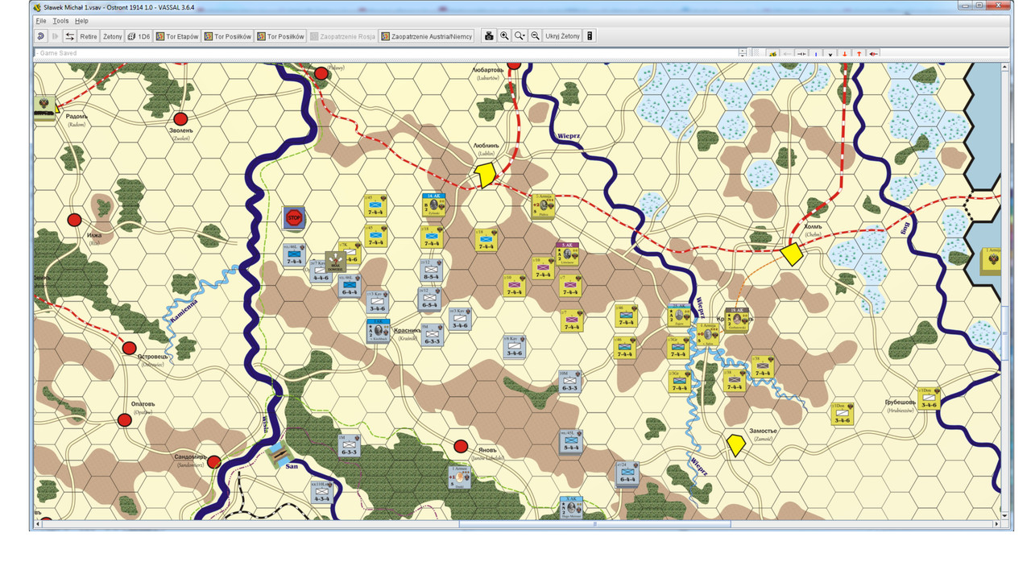Select the purple 5. AK headquarters counter
The height and width of the screenshot is (570, 1031).
[x=568, y=253]
